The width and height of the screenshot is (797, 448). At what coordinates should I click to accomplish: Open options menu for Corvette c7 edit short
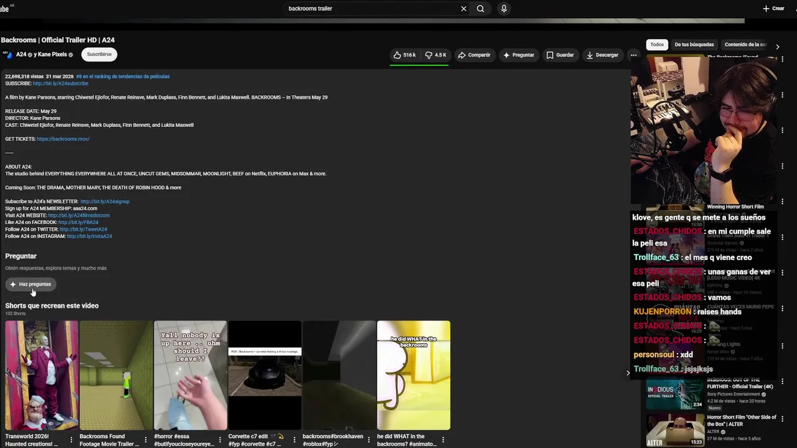click(x=294, y=440)
